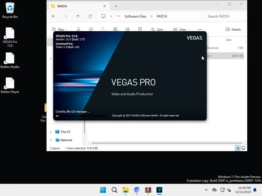Expand the Network tree node
The image size is (262, 196).
click(51, 140)
